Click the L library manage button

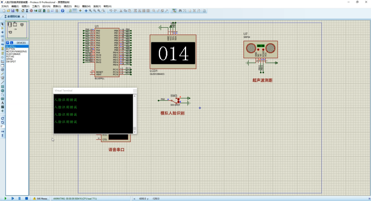click(11, 43)
